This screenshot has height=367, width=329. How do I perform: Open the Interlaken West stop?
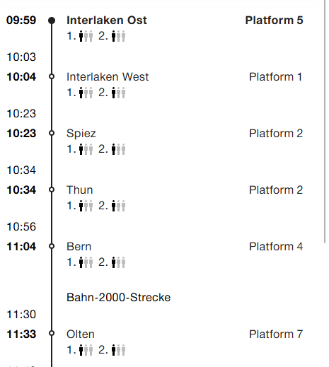point(108,77)
